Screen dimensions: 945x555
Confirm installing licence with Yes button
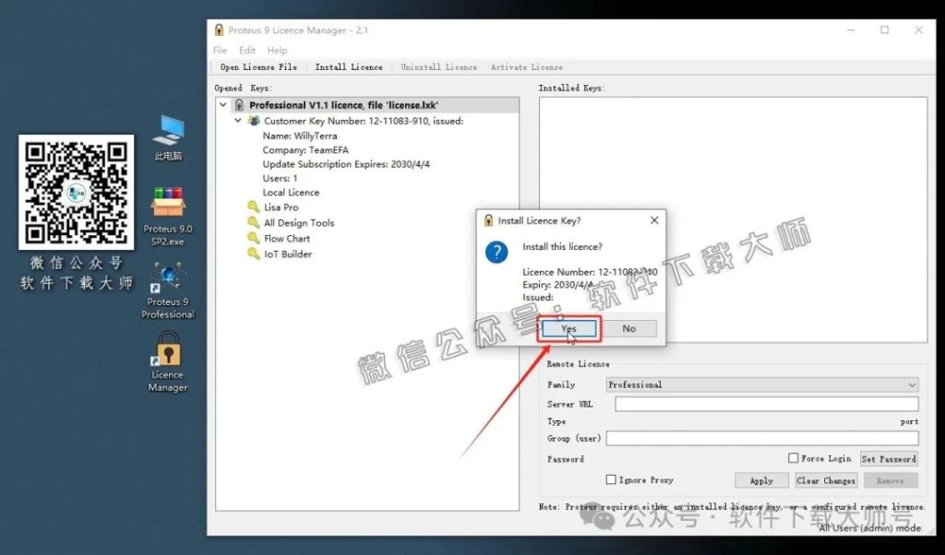(x=568, y=328)
